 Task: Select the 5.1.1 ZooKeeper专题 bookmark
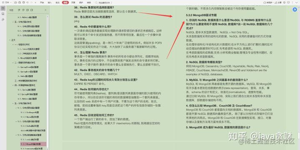tap(30, 113)
